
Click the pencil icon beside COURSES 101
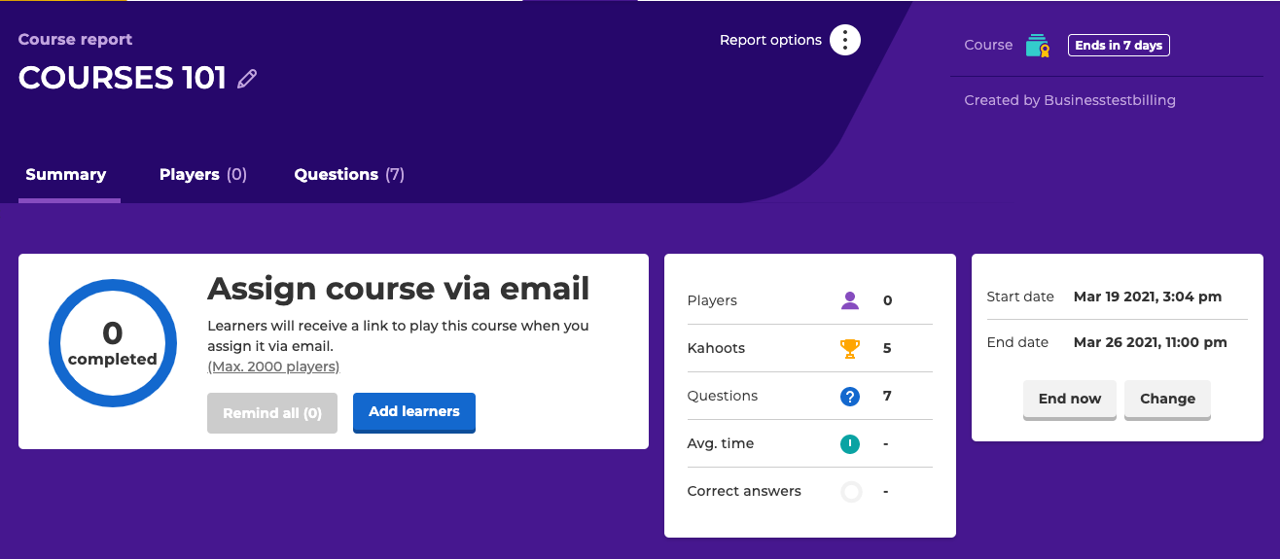(247, 79)
